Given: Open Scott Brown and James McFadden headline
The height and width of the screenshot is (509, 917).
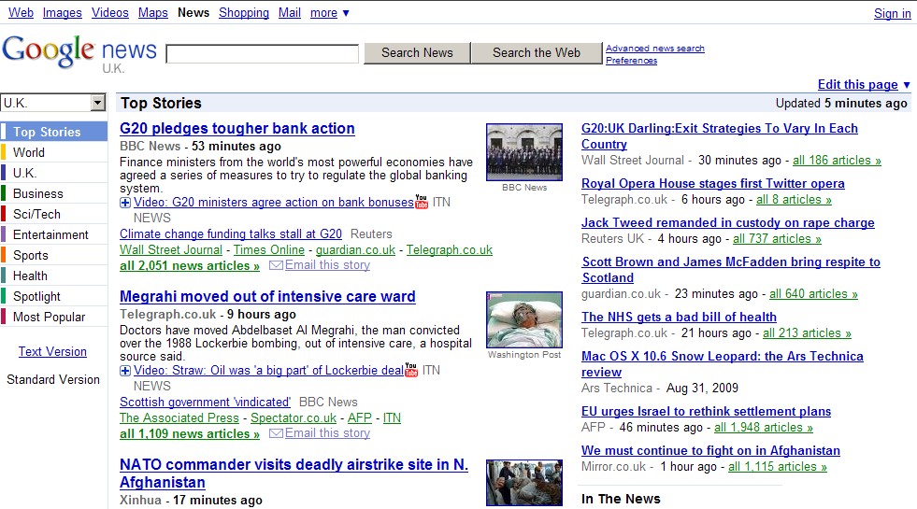Looking at the screenshot, I should [731, 270].
